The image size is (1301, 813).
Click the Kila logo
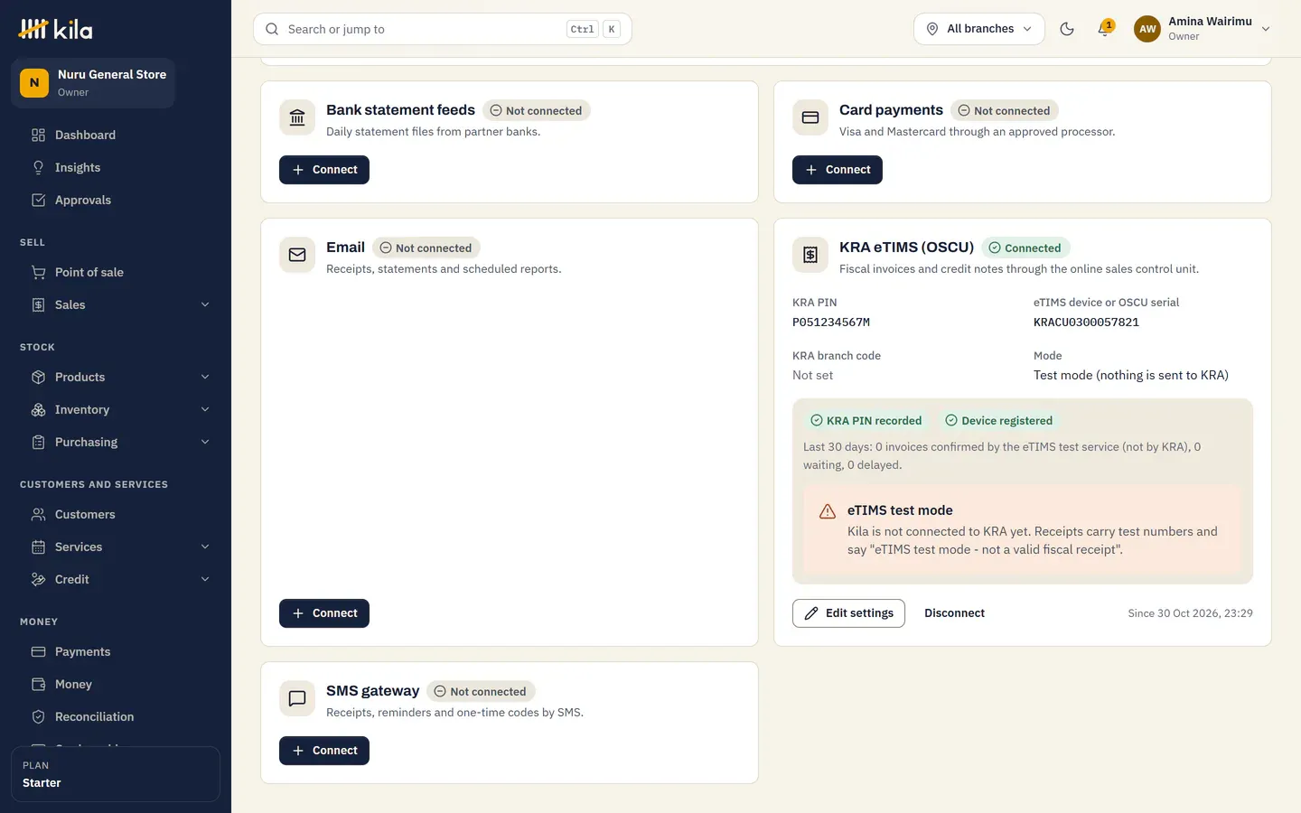[x=56, y=29]
